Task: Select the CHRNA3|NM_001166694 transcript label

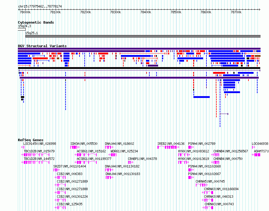Action: pyautogui.click(x=221, y=189)
